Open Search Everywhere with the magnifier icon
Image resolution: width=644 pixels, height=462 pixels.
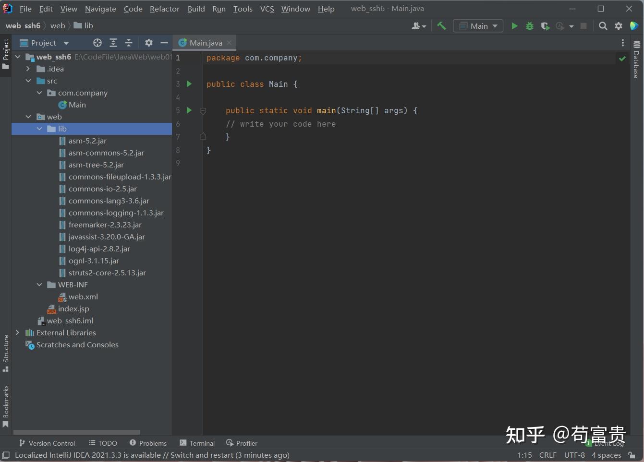pyautogui.click(x=603, y=26)
